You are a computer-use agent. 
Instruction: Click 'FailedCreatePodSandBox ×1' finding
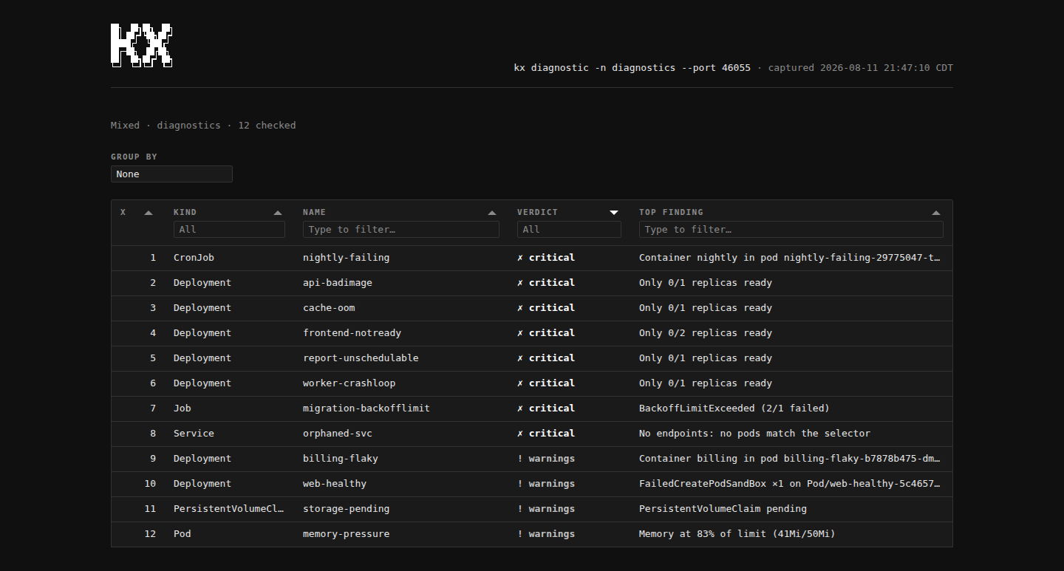tap(790, 484)
